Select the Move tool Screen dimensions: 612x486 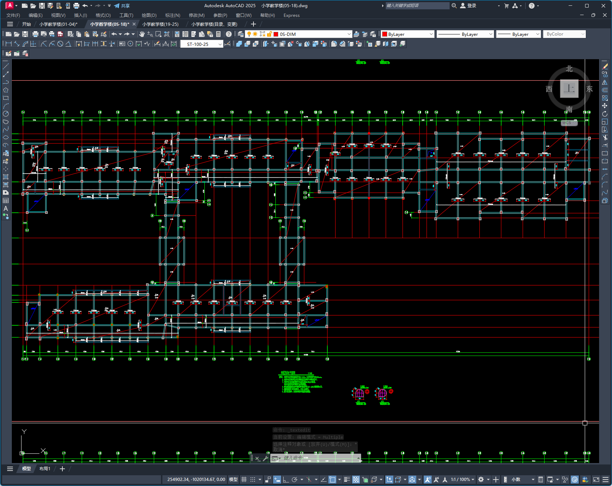(x=605, y=106)
